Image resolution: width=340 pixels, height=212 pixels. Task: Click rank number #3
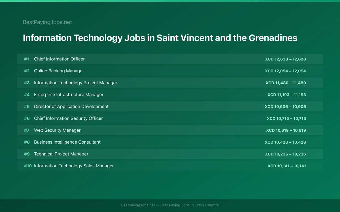tap(27, 83)
